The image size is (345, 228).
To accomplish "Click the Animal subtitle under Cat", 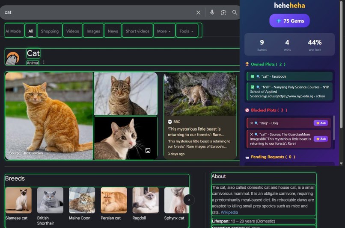I will coord(33,63).
